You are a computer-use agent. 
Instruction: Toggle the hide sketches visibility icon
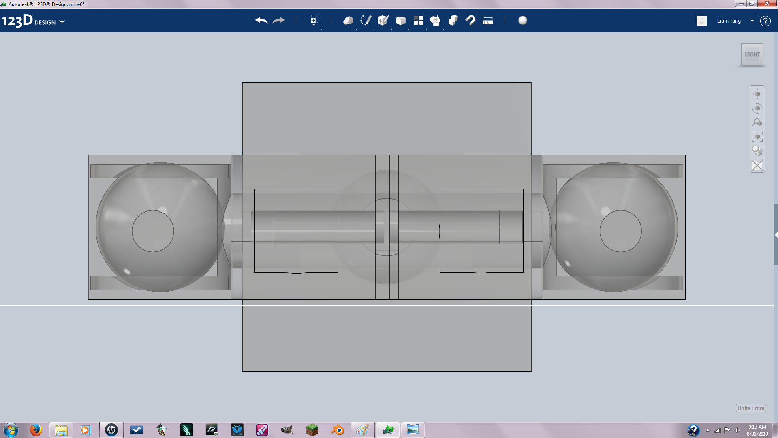[x=757, y=165]
